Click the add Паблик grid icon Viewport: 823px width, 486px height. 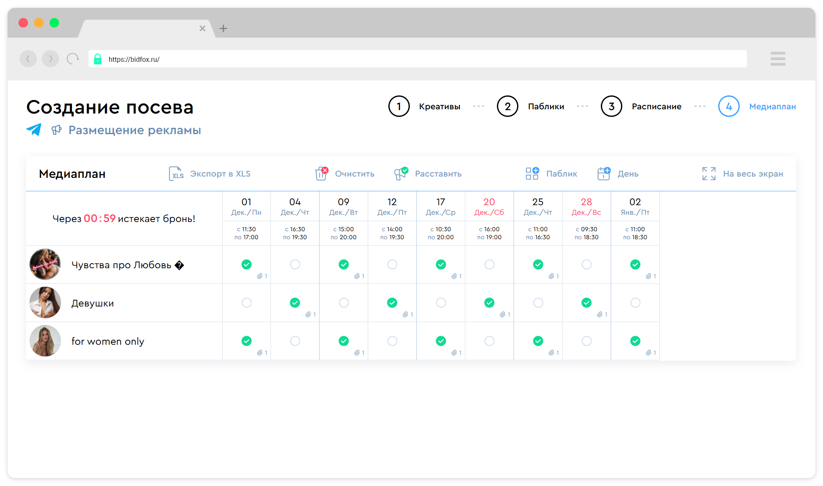click(x=532, y=174)
